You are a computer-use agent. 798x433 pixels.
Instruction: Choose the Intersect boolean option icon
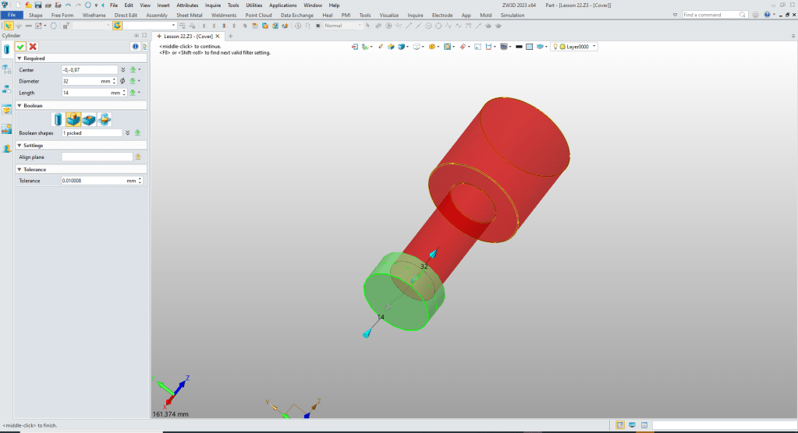(104, 119)
